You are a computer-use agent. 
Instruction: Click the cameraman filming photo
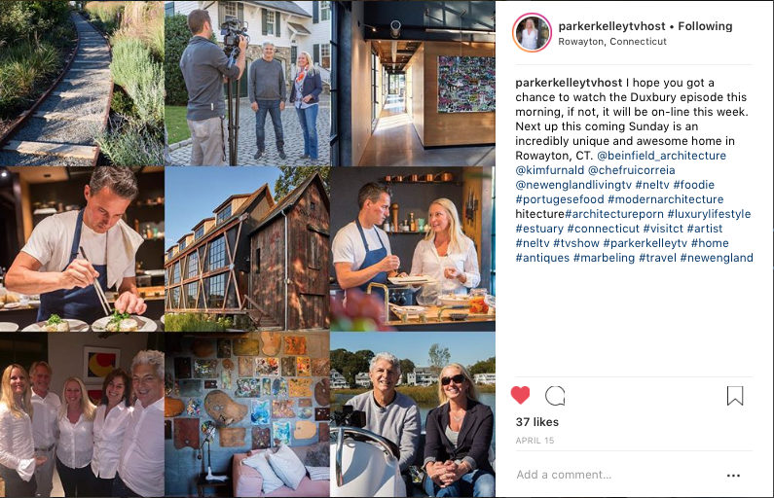(247, 83)
